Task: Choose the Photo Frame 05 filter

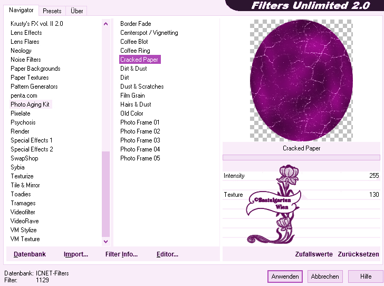Action: click(x=140, y=158)
